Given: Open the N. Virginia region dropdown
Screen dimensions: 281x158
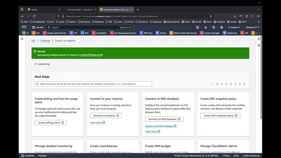Looking at the screenshot, I should (x=234, y=27).
